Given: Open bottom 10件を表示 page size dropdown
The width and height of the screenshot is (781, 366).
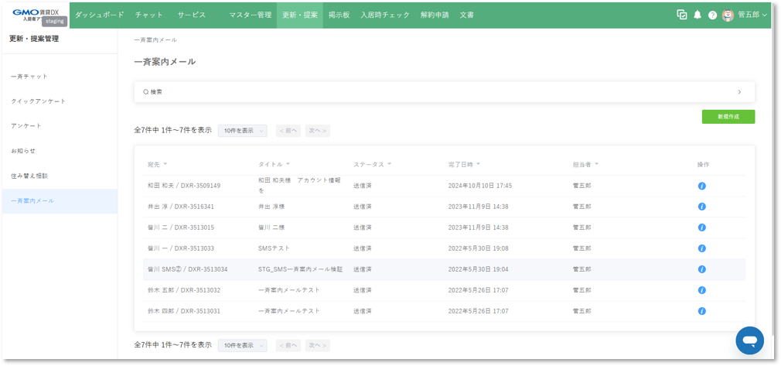Looking at the screenshot, I should (x=243, y=346).
